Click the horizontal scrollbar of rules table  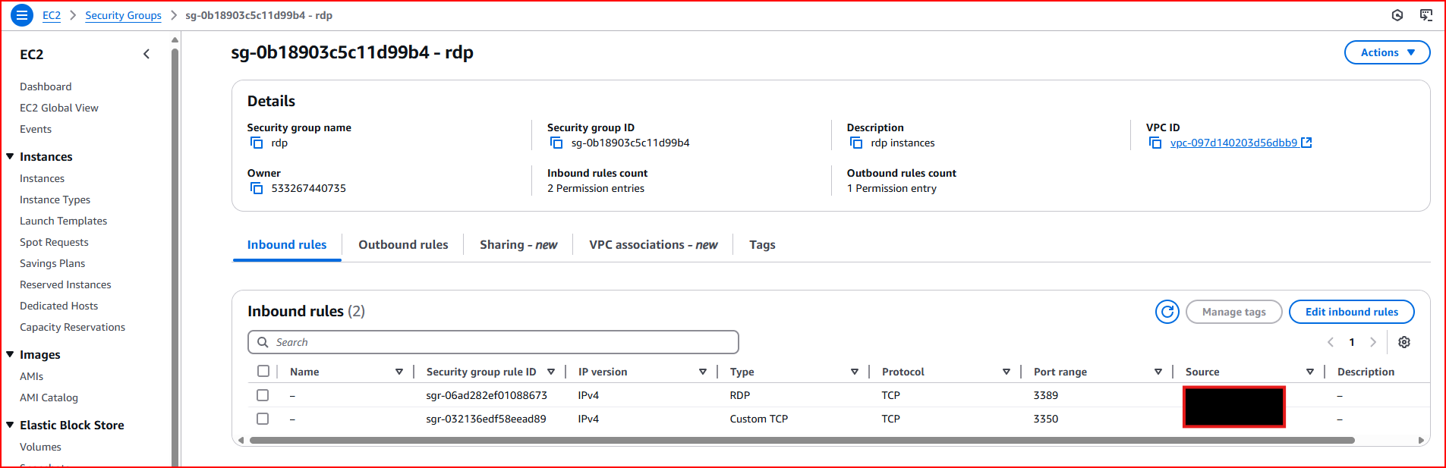tap(802, 440)
